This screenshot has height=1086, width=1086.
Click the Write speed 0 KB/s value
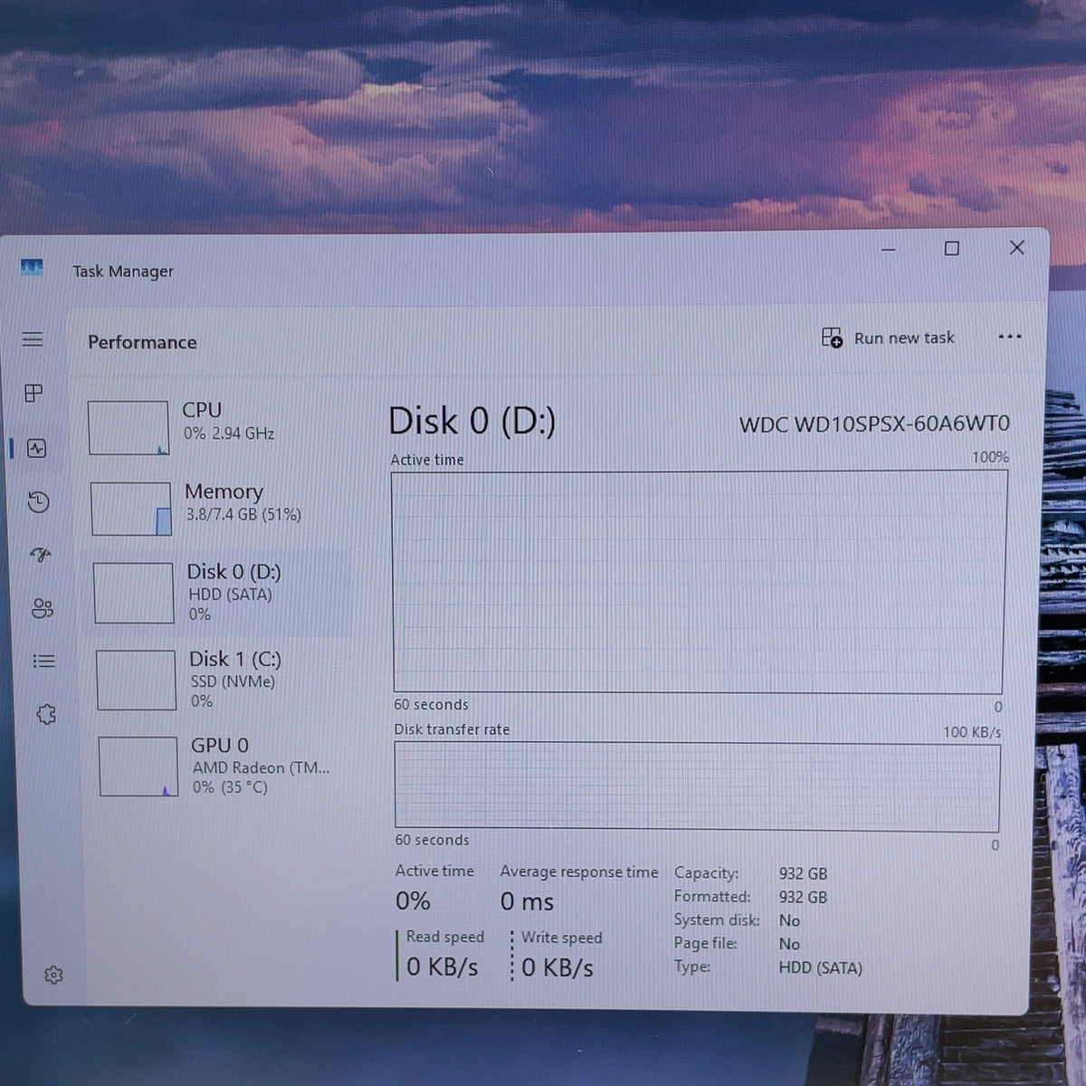tap(557, 967)
